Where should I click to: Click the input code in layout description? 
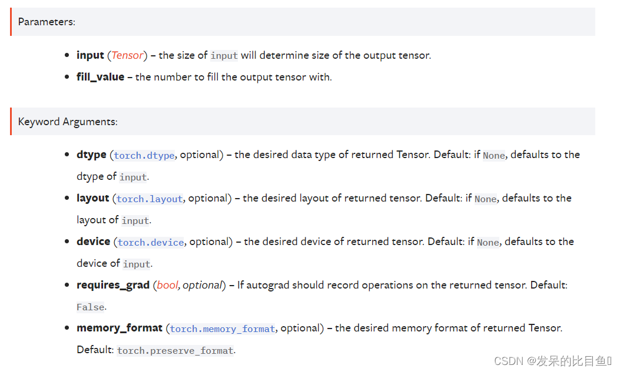pyautogui.click(x=135, y=220)
